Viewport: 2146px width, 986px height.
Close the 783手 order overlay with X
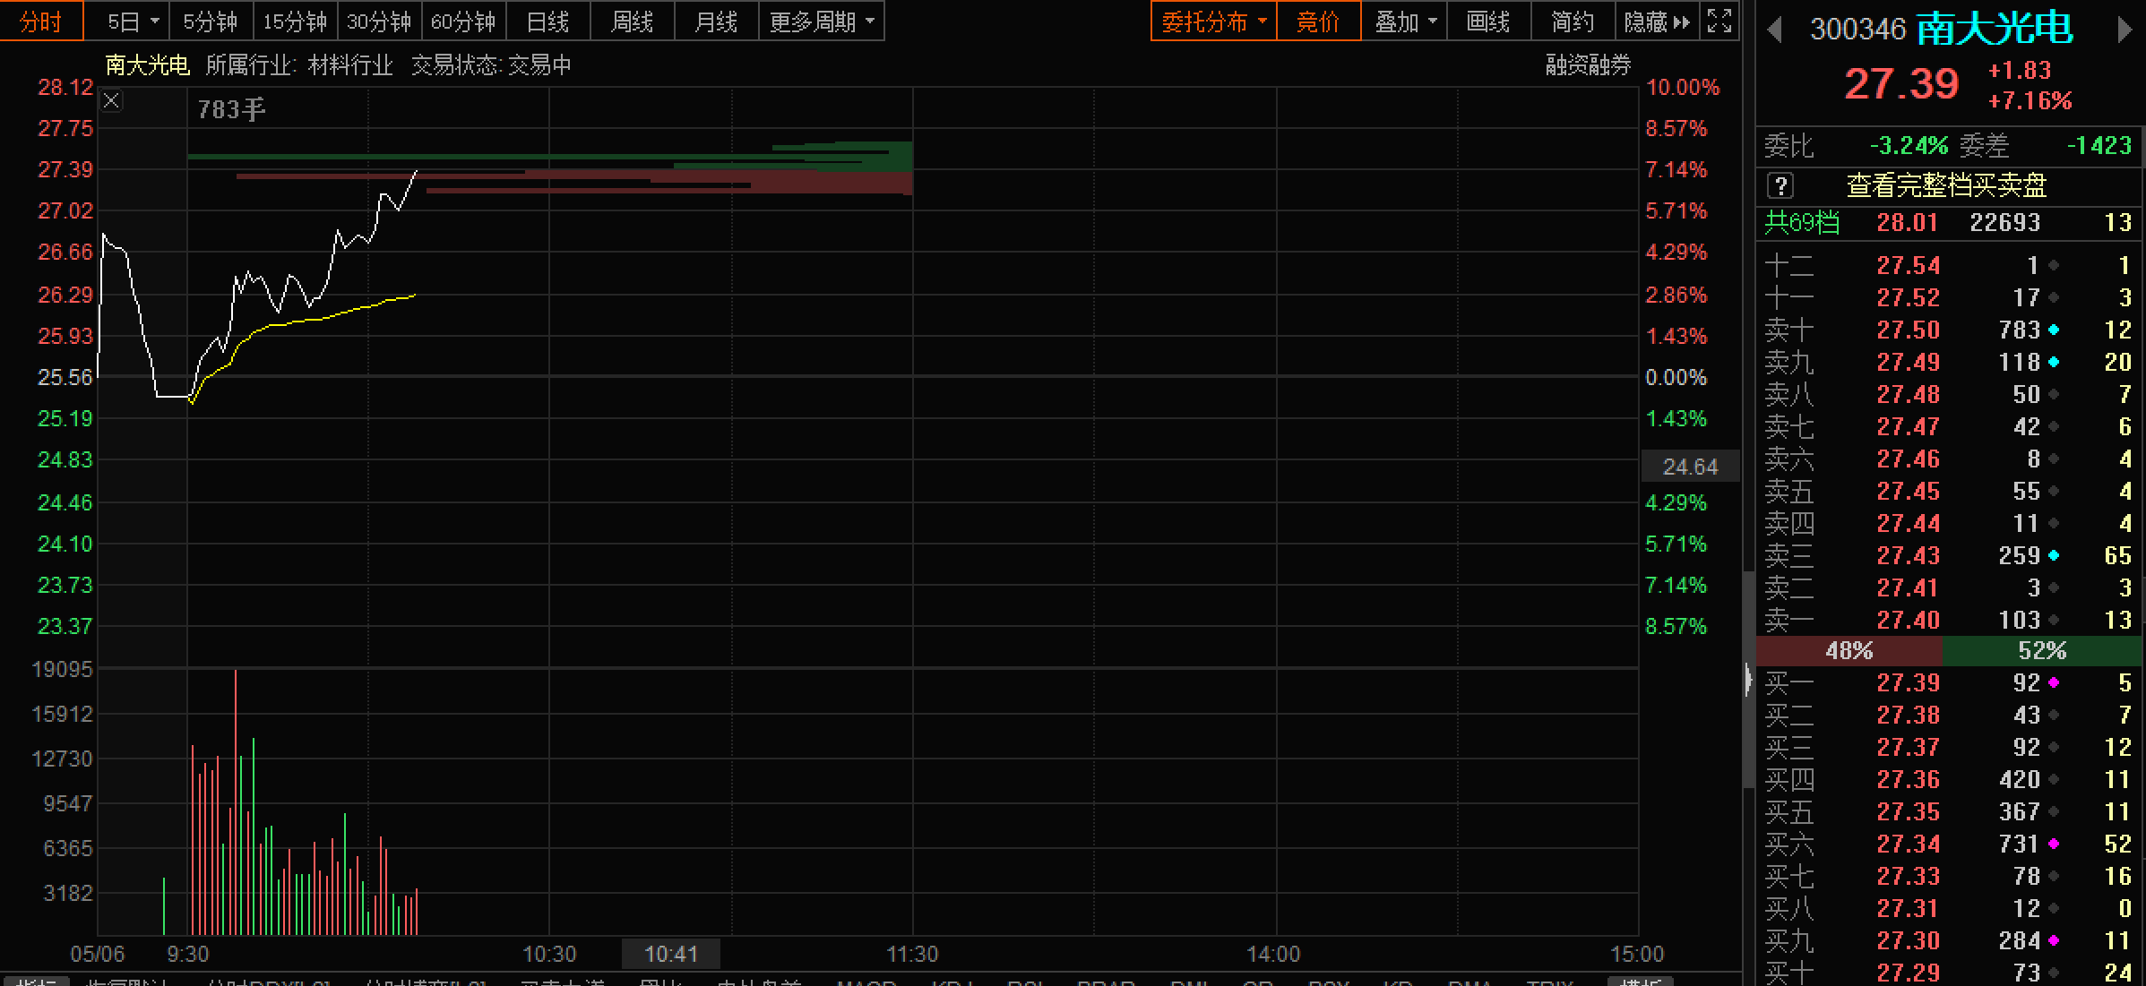coord(111,101)
